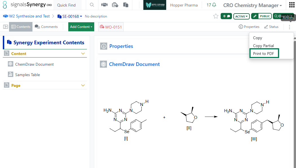Click the Status toolbar button

[271, 27]
